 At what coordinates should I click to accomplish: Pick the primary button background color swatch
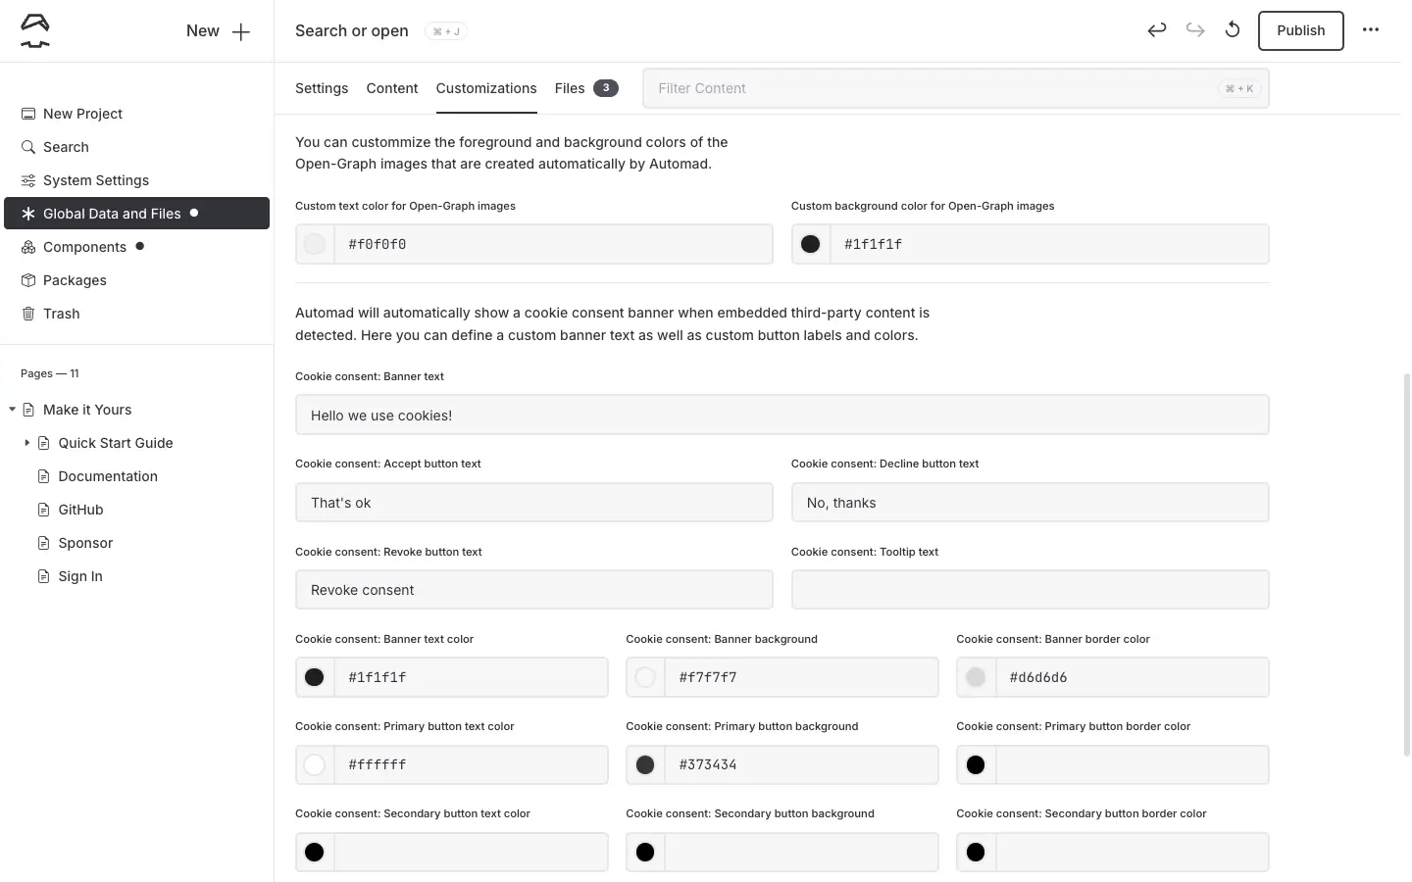(645, 764)
